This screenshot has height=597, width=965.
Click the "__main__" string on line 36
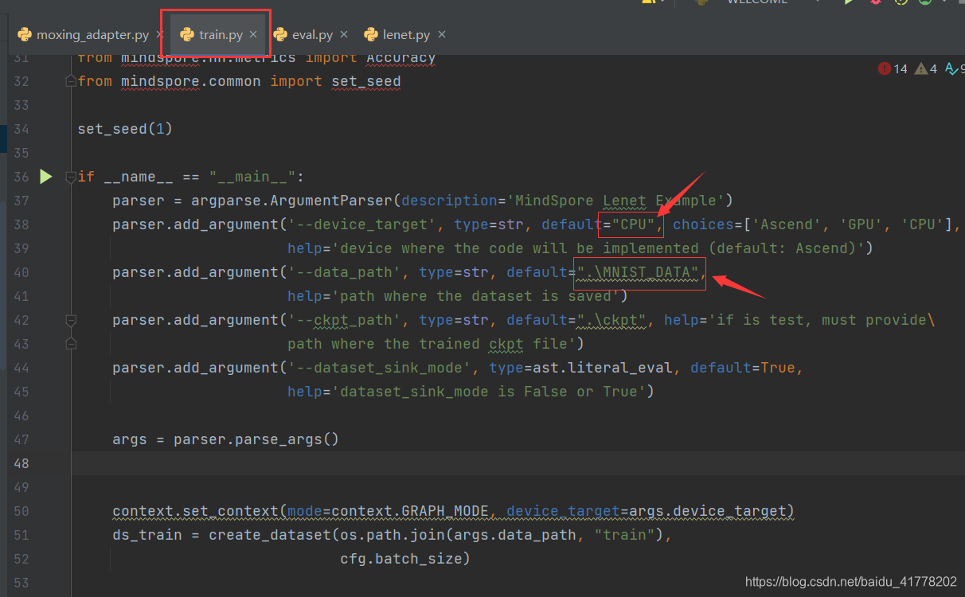(252, 176)
